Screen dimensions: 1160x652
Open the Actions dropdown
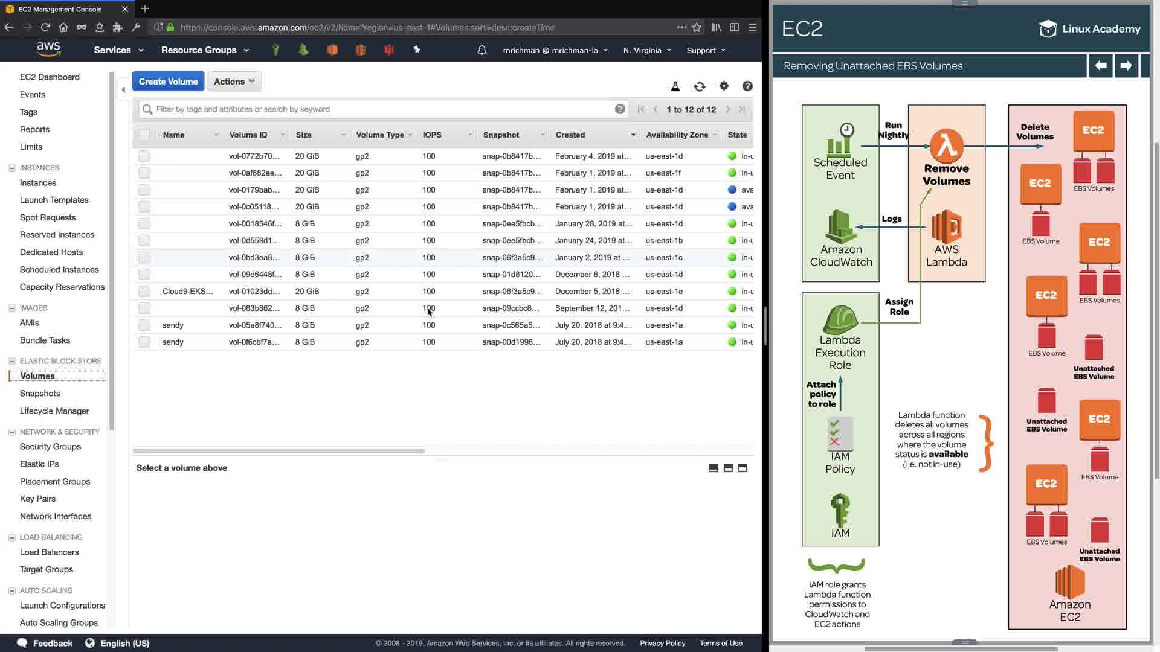click(234, 81)
